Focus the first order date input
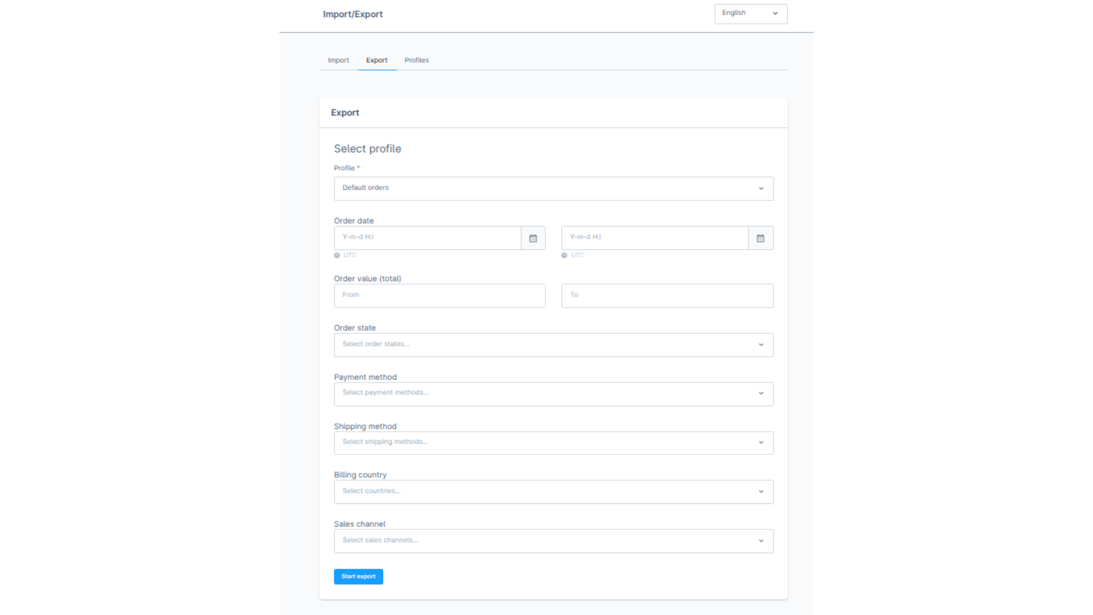 (427, 238)
